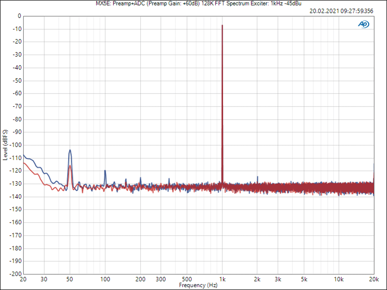This screenshot has width=387, height=290.
Task: Click the red trace's 50 Hz peak top
Action: (x=70, y=165)
